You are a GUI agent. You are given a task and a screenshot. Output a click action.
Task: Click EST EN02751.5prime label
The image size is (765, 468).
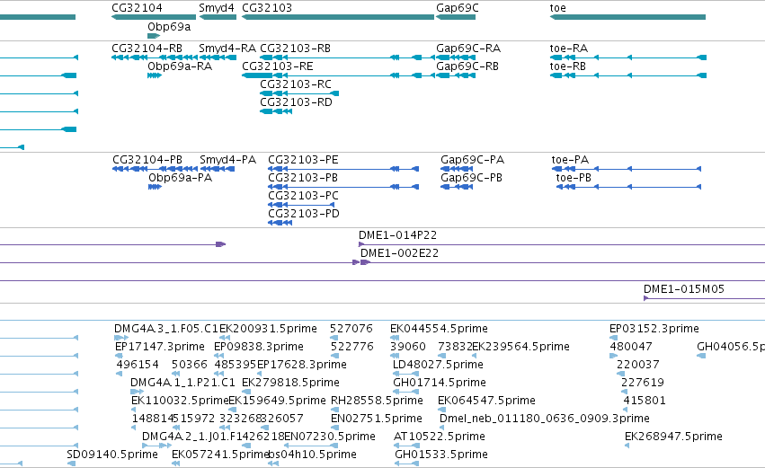(x=376, y=419)
